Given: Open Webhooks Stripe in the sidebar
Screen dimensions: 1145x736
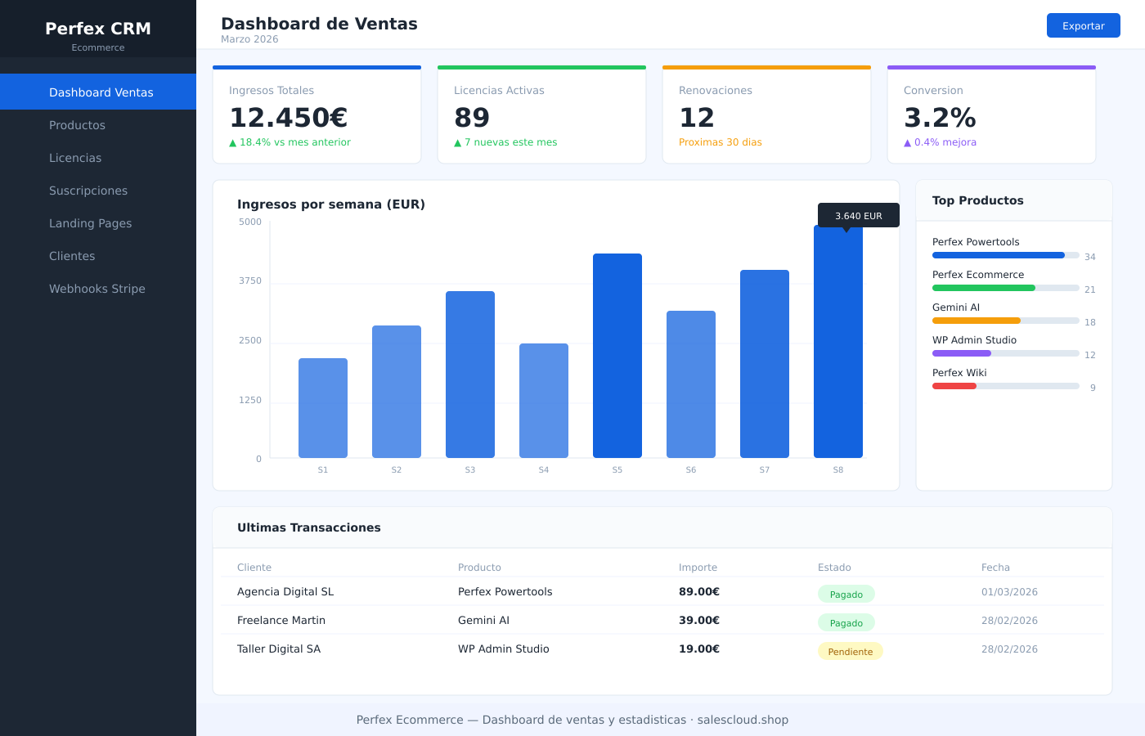Looking at the screenshot, I should (x=97, y=289).
